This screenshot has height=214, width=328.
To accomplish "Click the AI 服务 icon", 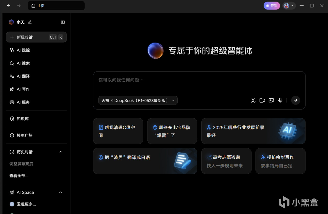I will point(12,102).
